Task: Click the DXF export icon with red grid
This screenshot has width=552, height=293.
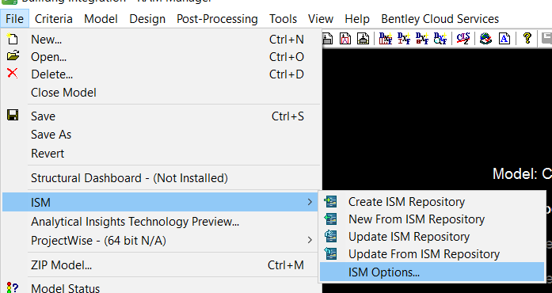Action: click(386, 38)
